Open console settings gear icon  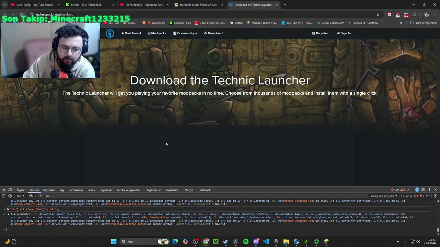[x=436, y=196]
